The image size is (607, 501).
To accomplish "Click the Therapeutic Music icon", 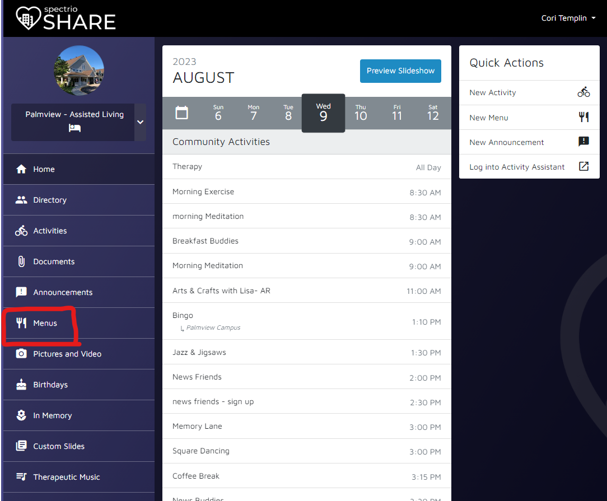I will pyautogui.click(x=21, y=476).
